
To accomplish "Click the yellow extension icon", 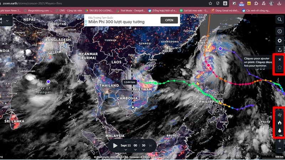I will (249, 3).
